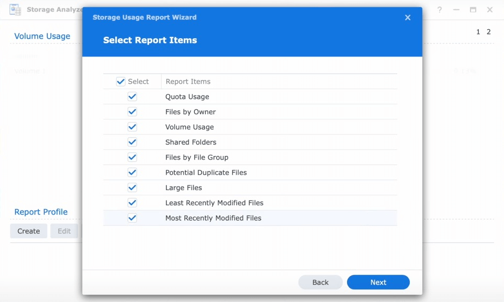The image size is (504, 302).
Task: Click the Report Items column header
Action: pos(188,82)
